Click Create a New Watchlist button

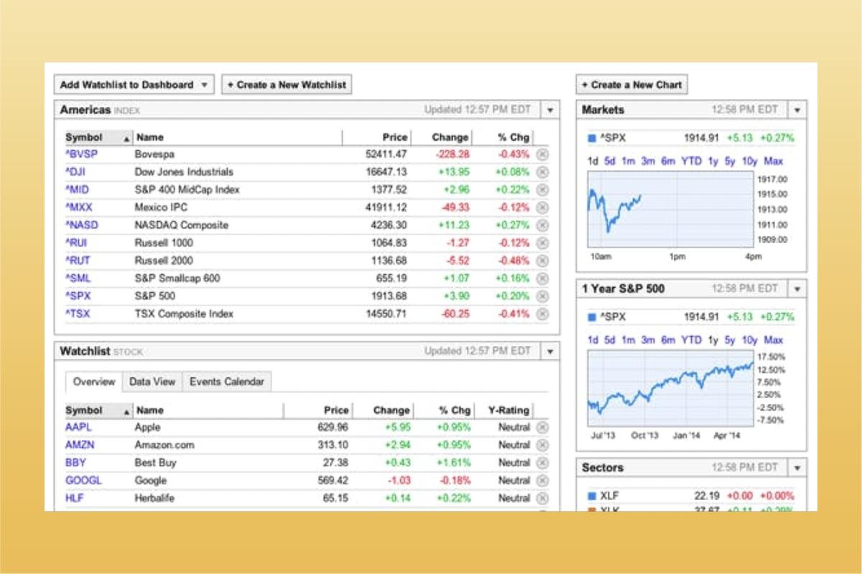(287, 85)
